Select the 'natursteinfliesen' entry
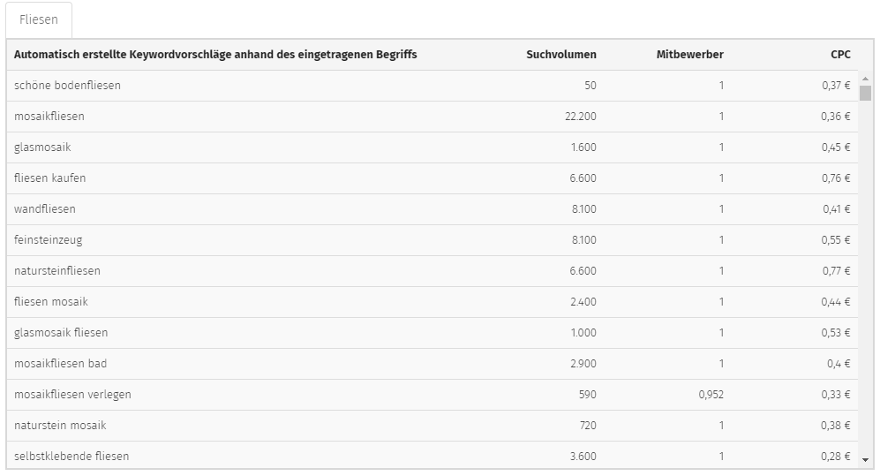Image resolution: width=880 pixels, height=476 pixels. click(x=432, y=270)
